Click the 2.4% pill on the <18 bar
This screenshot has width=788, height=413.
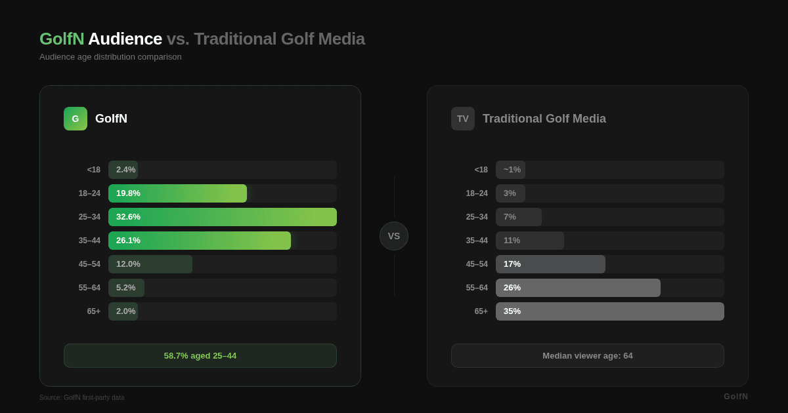tap(123, 169)
